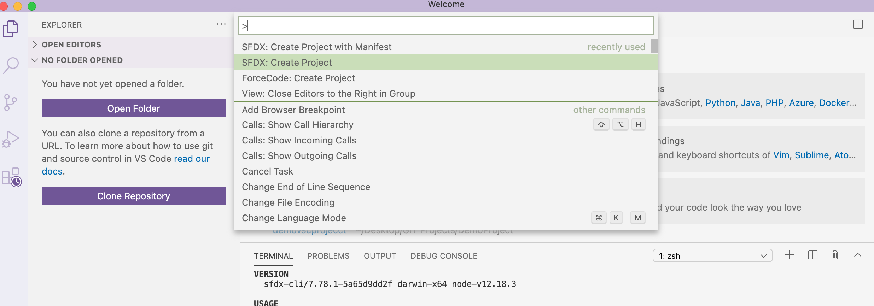Open Explorer more actions ellipsis
The image size is (874, 306).
click(x=221, y=24)
